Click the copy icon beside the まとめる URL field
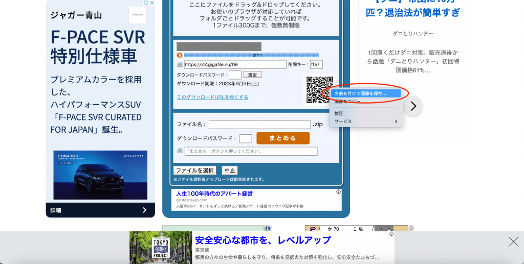The width and height of the screenshot is (524, 264). 180,151
